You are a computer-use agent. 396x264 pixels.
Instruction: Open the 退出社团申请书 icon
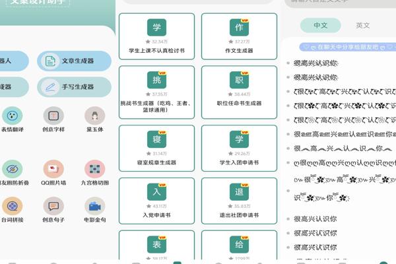click(x=239, y=192)
